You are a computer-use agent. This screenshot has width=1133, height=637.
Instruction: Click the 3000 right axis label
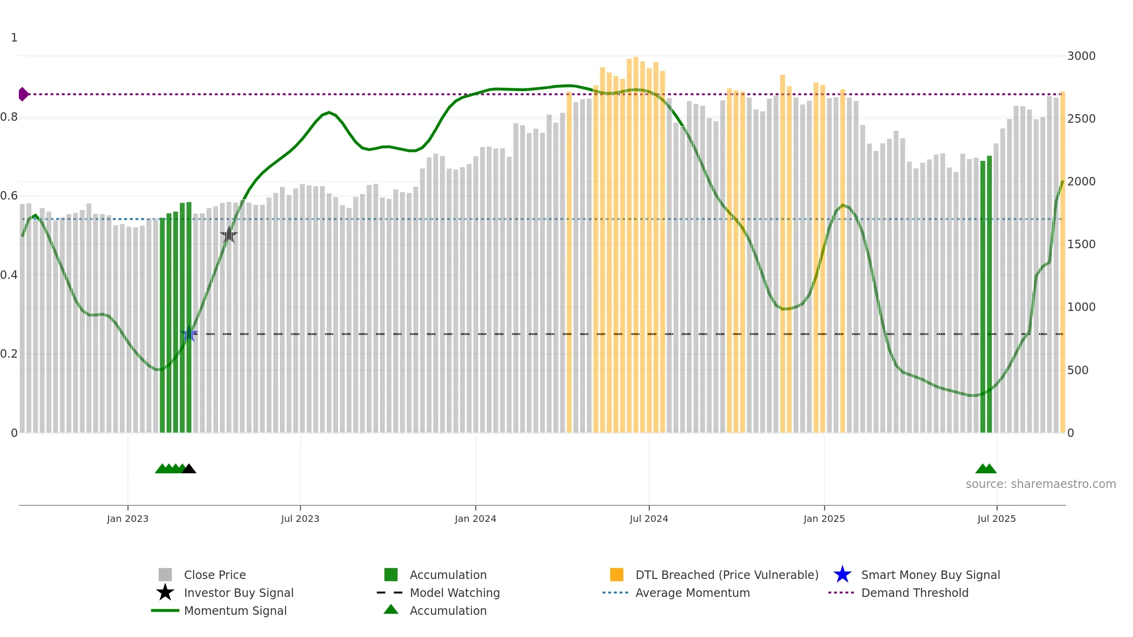tap(1081, 56)
